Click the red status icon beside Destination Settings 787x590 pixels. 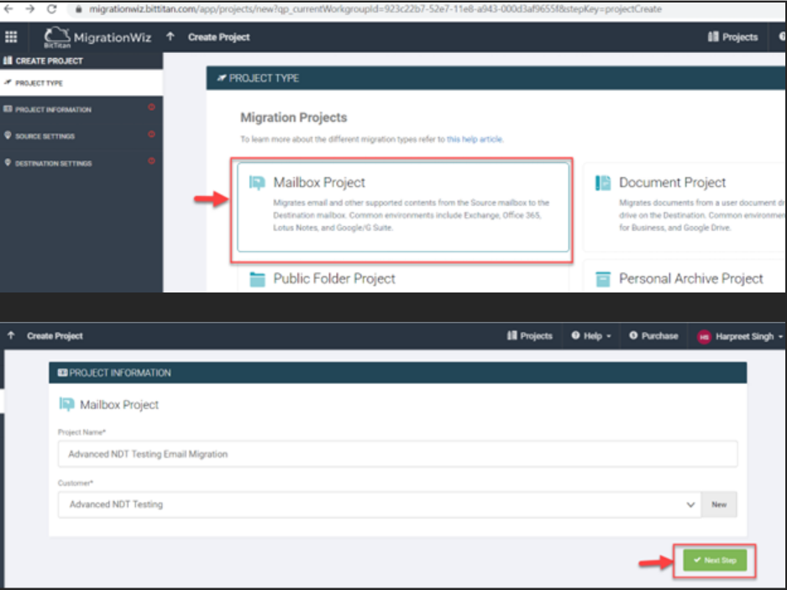(x=151, y=161)
